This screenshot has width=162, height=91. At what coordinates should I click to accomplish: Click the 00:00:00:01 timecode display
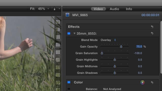(x=150, y=15)
